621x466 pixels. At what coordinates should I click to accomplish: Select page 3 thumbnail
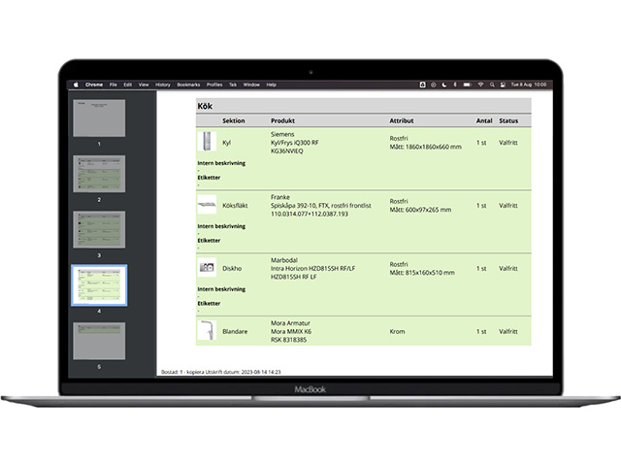point(99,229)
